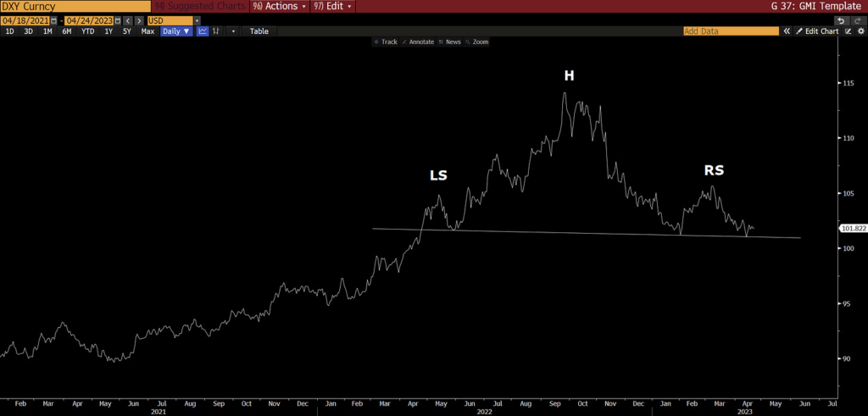
Task: Expand the chart type dropdown arrow
Action: tap(233, 31)
